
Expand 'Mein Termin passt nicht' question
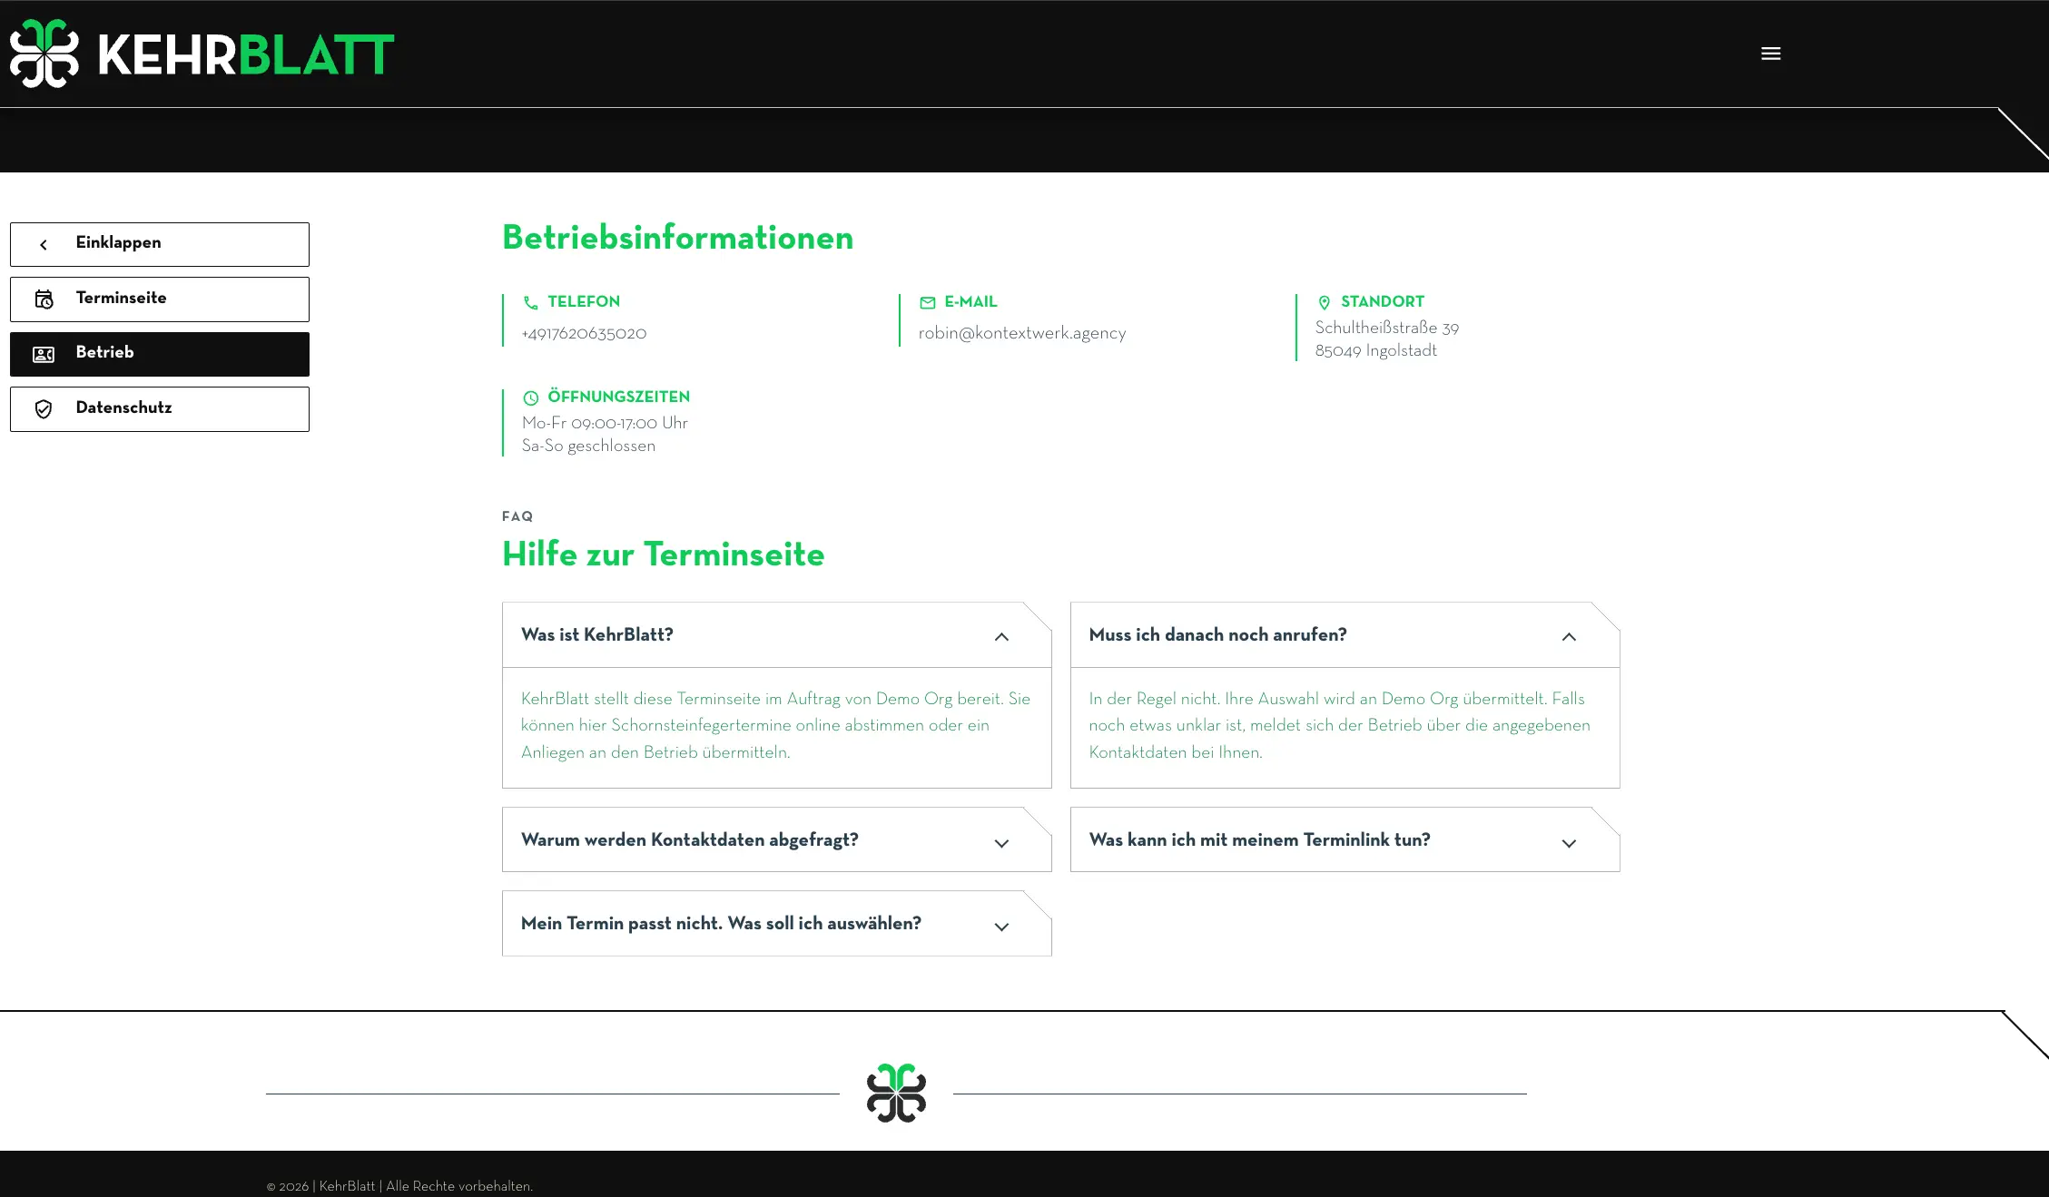pos(776,923)
